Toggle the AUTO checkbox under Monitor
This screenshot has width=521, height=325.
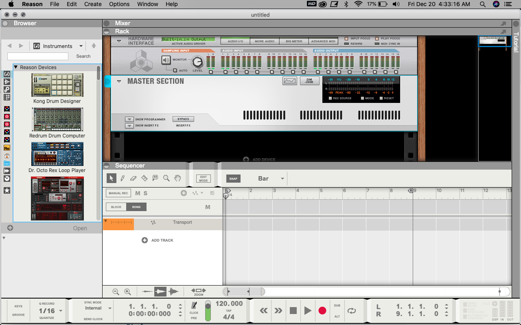[175, 70]
